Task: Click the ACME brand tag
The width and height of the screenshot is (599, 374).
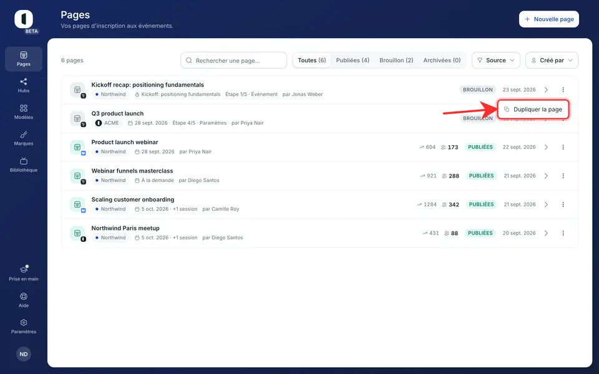Action: 107,123
